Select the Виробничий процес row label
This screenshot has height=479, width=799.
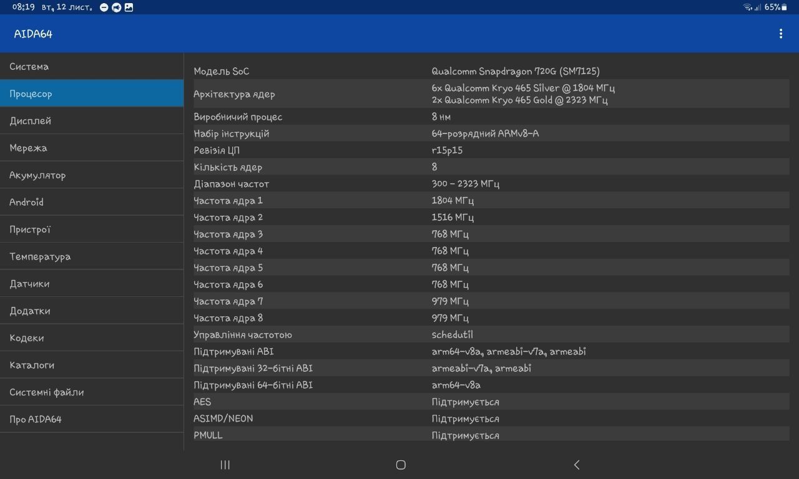(238, 117)
